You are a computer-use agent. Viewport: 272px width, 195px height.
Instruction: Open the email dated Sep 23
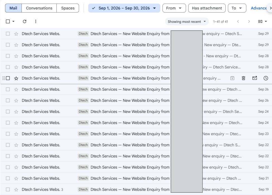click(136, 134)
